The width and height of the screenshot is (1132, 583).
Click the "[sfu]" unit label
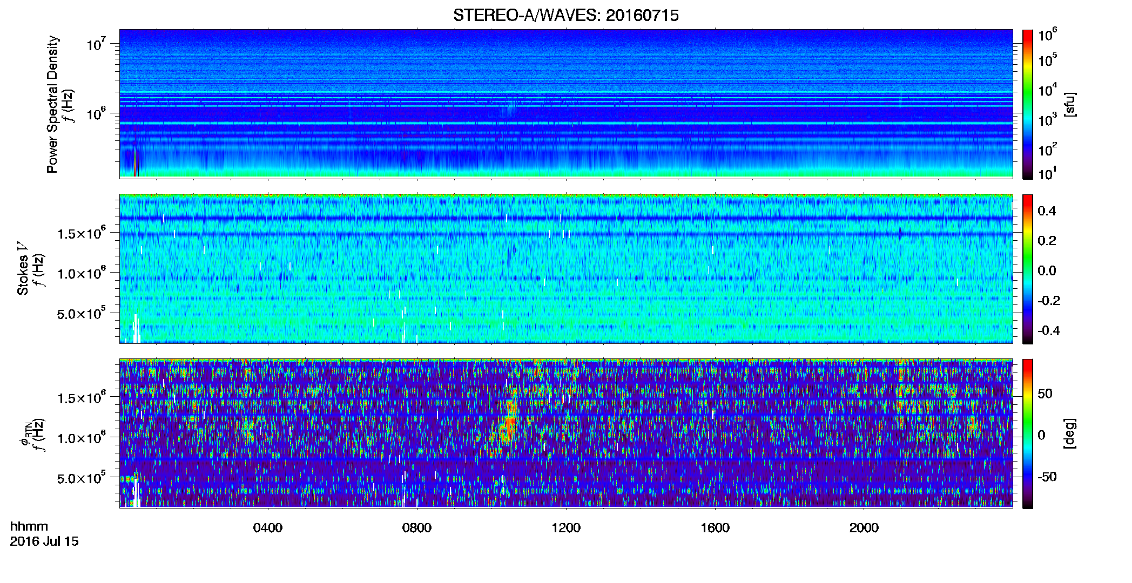tap(1070, 104)
